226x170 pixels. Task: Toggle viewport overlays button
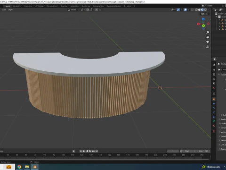tap(186, 10)
